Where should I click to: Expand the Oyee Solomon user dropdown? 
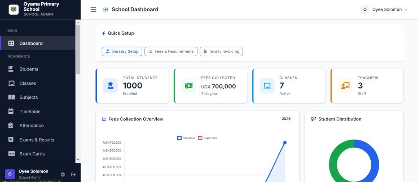pyautogui.click(x=384, y=10)
